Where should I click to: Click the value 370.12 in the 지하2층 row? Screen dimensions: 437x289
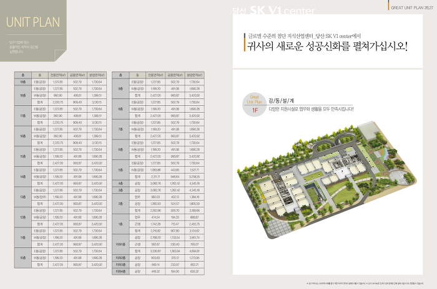point(175,258)
